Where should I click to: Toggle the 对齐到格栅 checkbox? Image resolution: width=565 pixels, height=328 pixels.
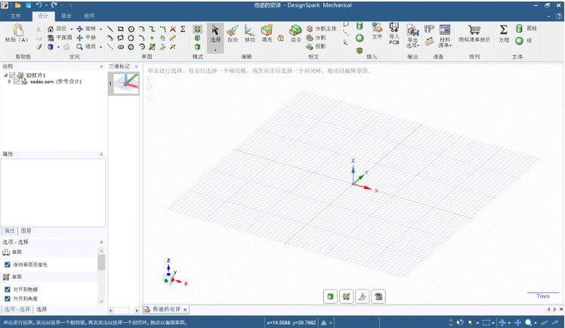coord(8,289)
